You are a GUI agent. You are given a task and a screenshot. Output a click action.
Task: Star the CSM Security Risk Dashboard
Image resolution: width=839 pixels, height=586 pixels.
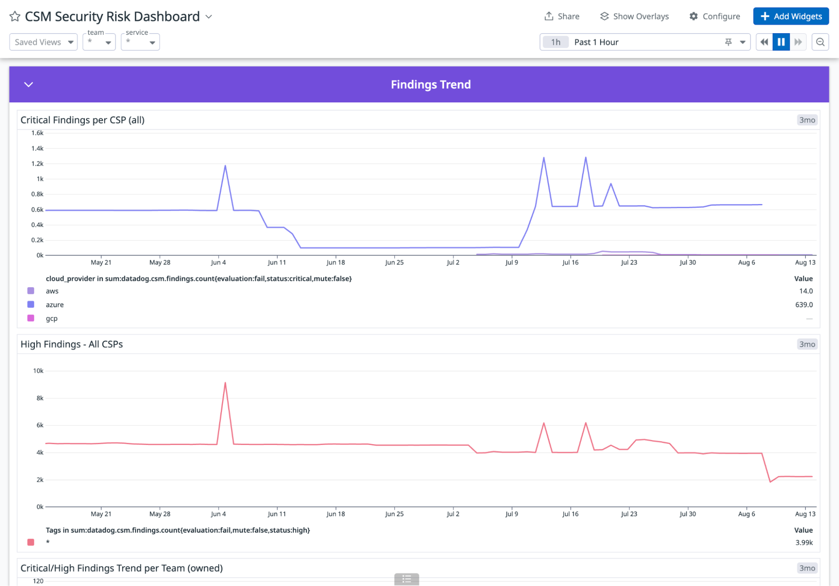[x=15, y=16]
